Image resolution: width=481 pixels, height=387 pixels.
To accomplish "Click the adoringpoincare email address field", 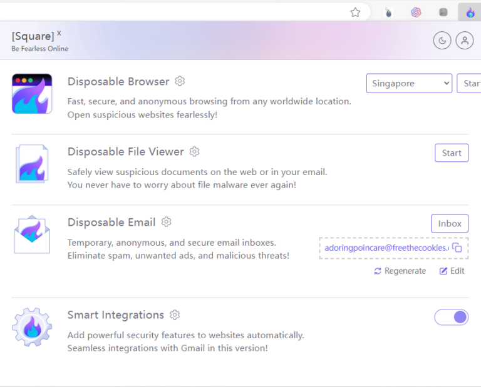I will (x=386, y=248).
